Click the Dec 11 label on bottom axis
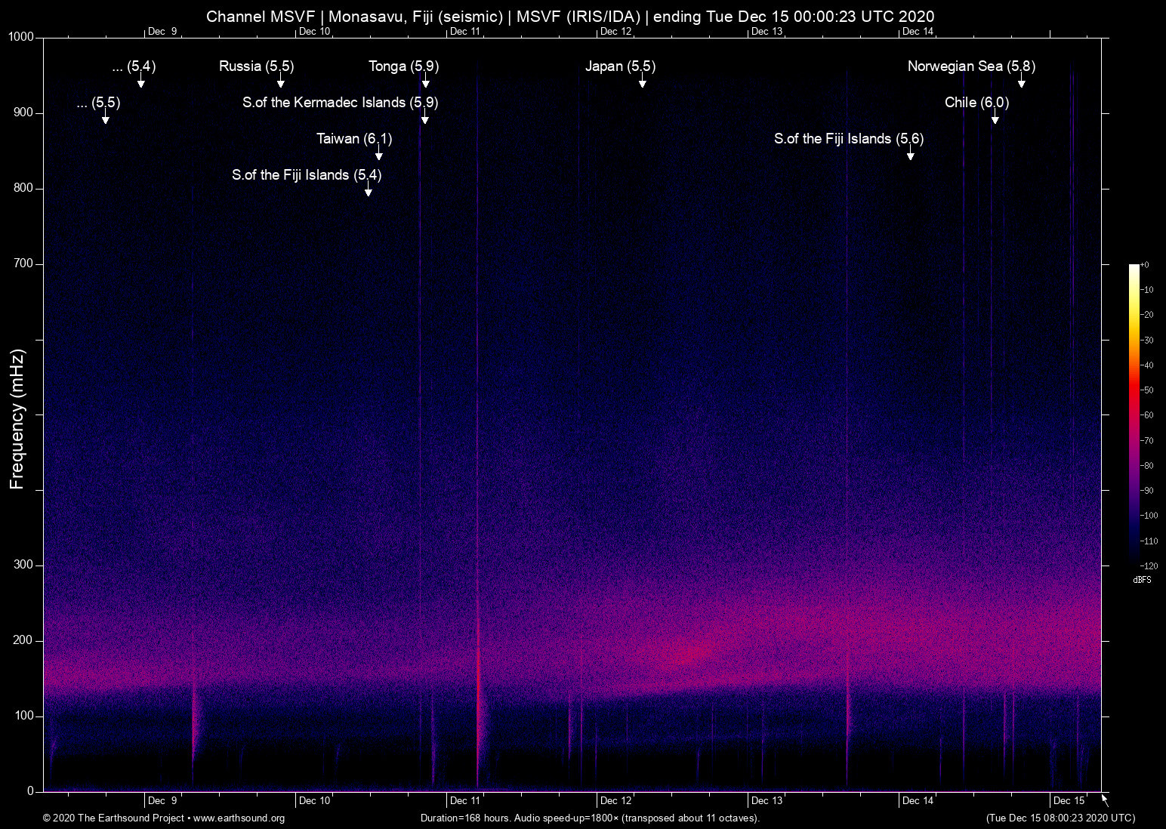The height and width of the screenshot is (829, 1166). point(464,800)
